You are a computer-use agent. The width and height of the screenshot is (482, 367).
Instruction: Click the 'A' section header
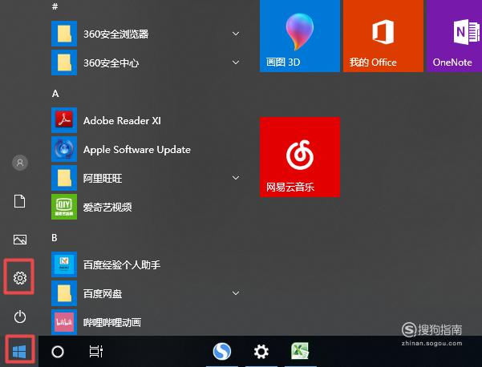click(x=55, y=94)
